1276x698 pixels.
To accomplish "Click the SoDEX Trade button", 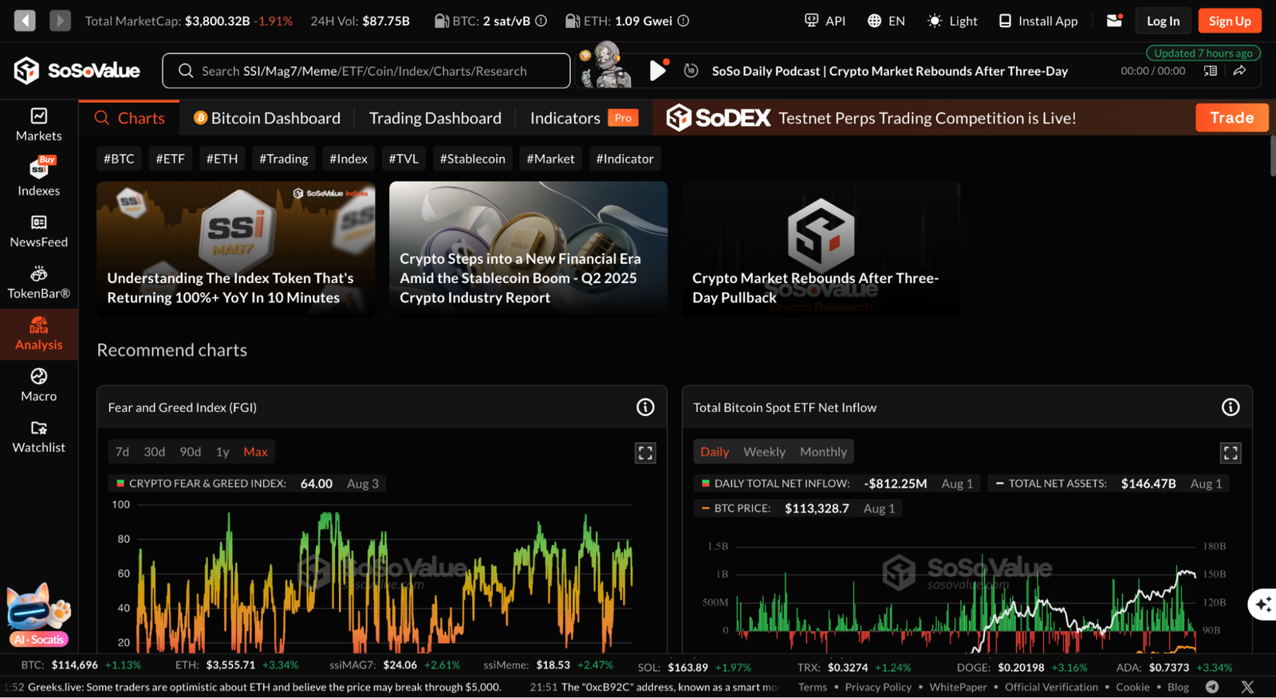I will 1232,118.
